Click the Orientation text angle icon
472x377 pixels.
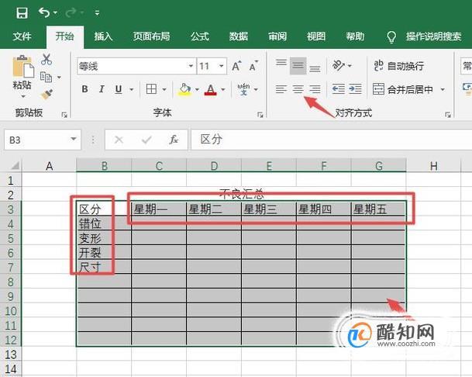click(x=339, y=65)
